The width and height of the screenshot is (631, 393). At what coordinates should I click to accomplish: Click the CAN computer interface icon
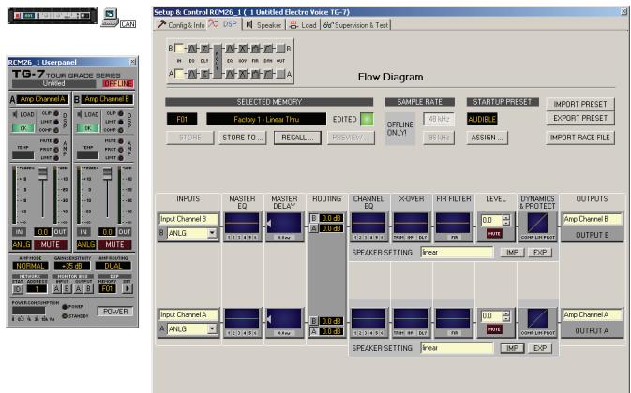tap(118, 19)
